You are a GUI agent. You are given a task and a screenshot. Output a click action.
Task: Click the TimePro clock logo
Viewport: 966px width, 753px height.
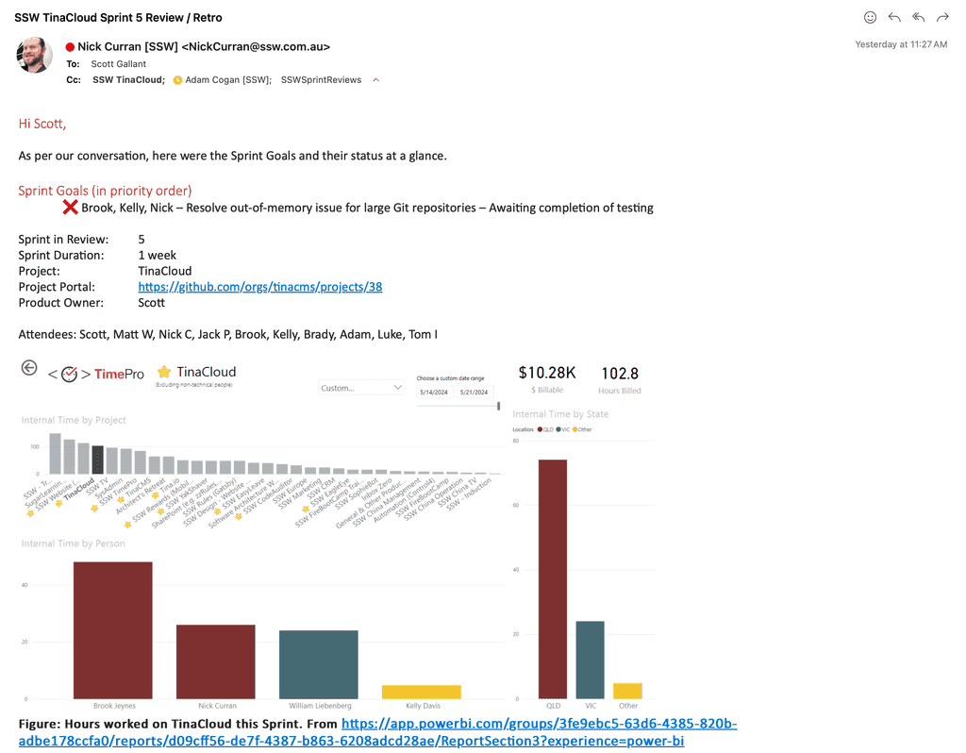[x=69, y=375]
